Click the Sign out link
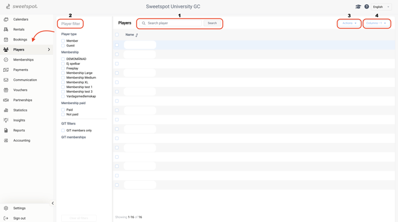The height and width of the screenshot is (222, 398). click(x=19, y=218)
